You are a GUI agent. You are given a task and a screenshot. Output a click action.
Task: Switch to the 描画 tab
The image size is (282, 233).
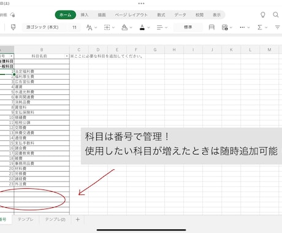[x=102, y=15]
